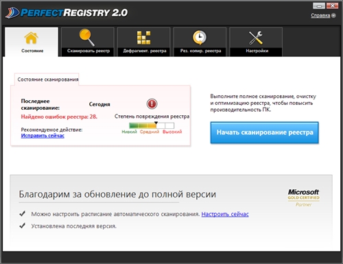Click the Исправить сейчас link
343x264 pixels.
[x=43, y=136]
